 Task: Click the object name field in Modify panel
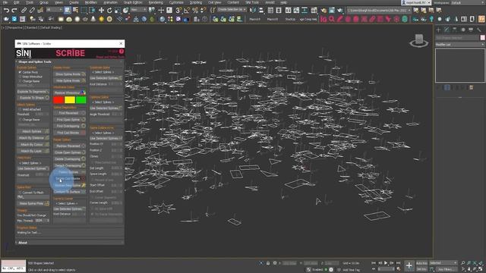pos(457,38)
